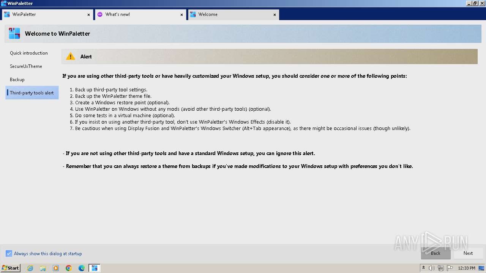Switch to the Welcome tab
The image size is (486, 273).
[233, 14]
